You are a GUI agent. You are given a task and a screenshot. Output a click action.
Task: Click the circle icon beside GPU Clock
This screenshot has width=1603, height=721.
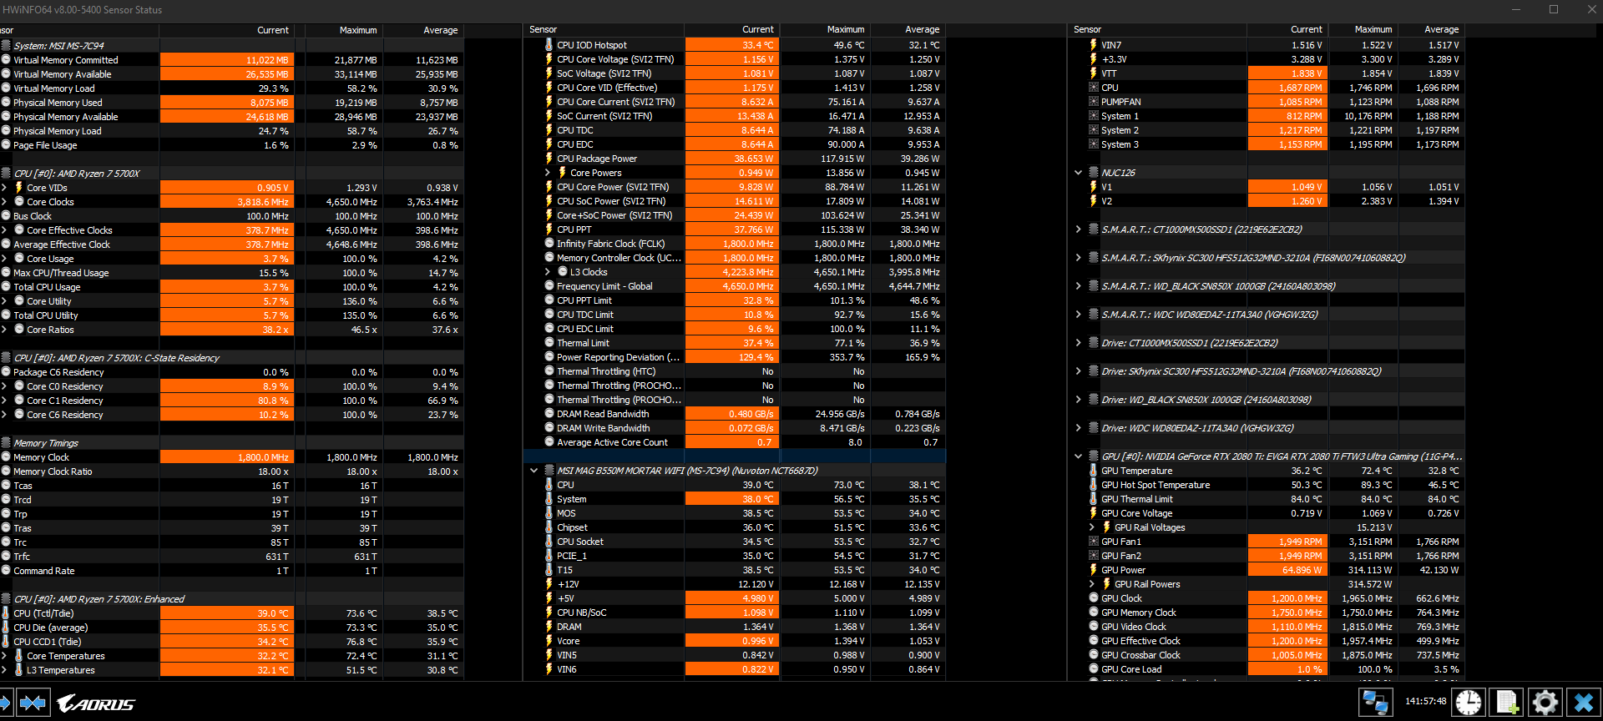coord(1094,598)
